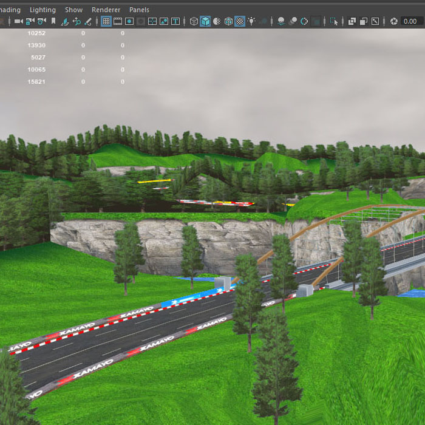The width and height of the screenshot is (425, 425).
Task: Show the Safe Title overlay
Action: click(x=175, y=21)
